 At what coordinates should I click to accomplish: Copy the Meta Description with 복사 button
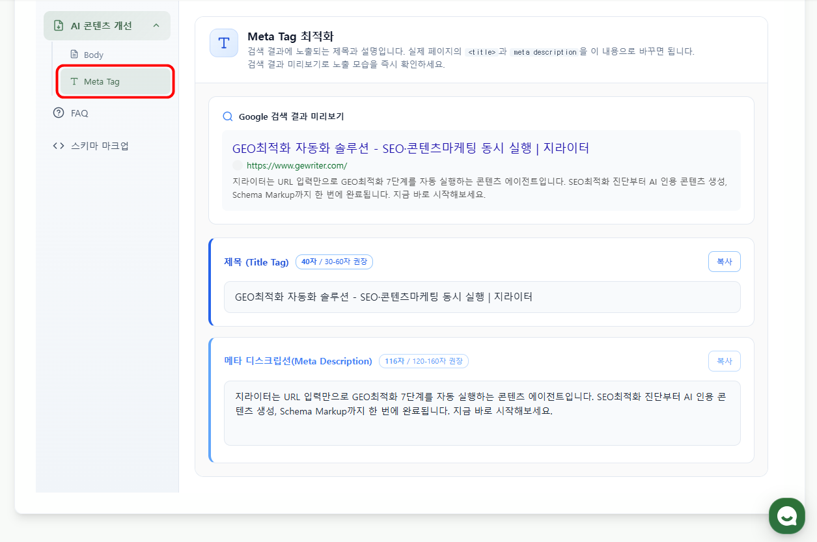tap(725, 361)
